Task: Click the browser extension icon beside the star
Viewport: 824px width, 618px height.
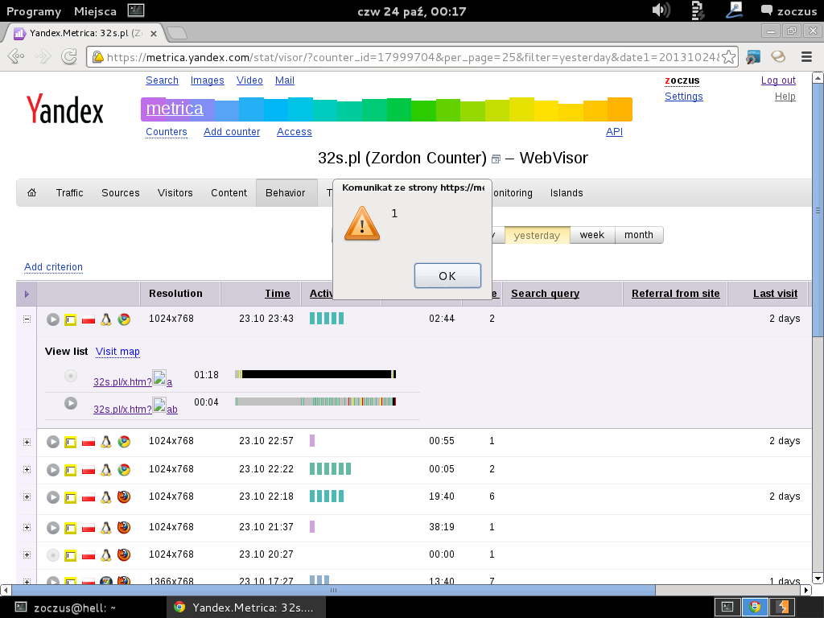Action: (x=753, y=57)
